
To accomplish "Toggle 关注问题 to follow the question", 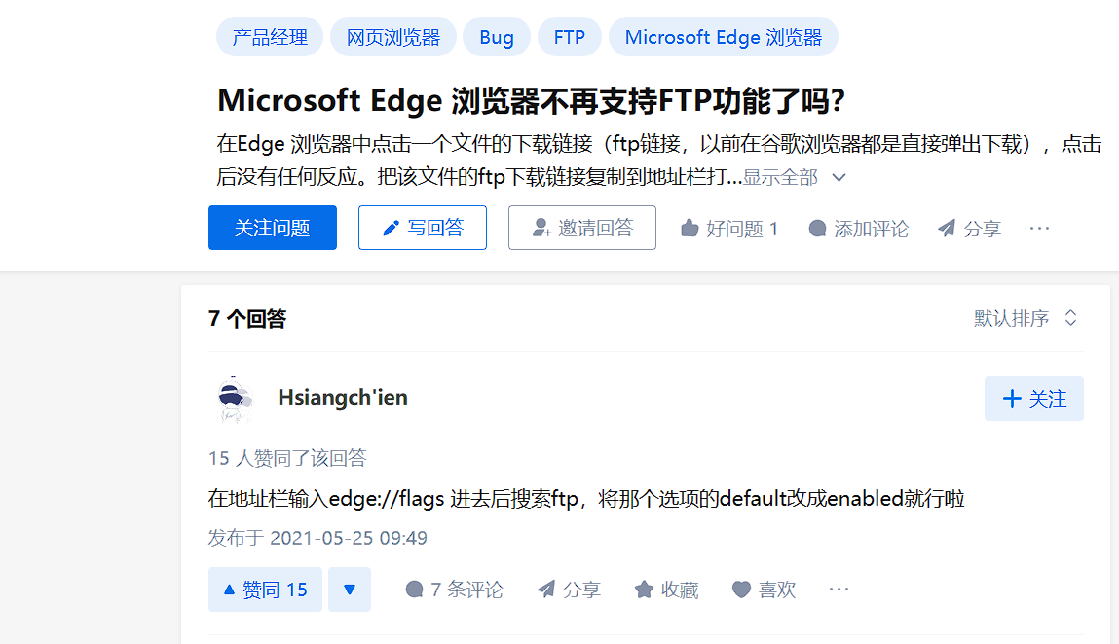I will pyautogui.click(x=272, y=228).
